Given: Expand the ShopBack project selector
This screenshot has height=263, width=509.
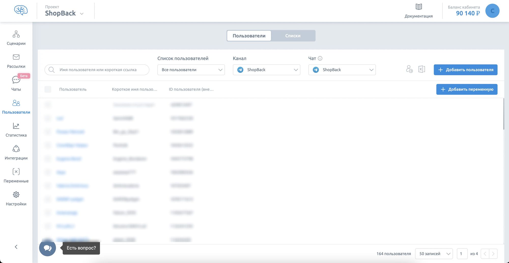Looking at the screenshot, I should (64, 13).
